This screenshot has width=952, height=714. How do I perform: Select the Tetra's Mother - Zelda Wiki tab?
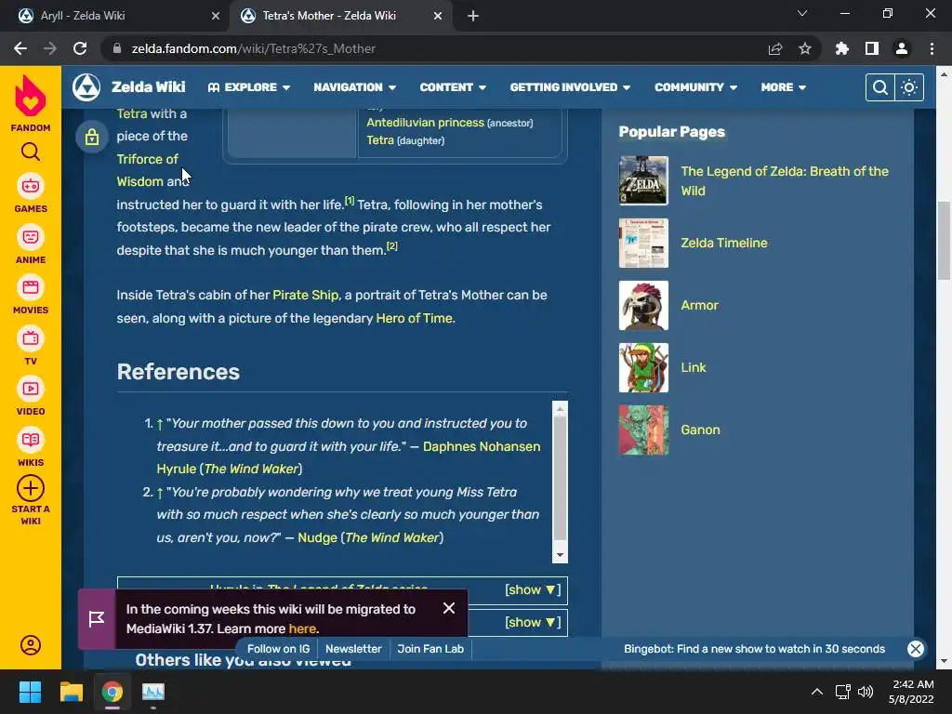click(x=340, y=16)
